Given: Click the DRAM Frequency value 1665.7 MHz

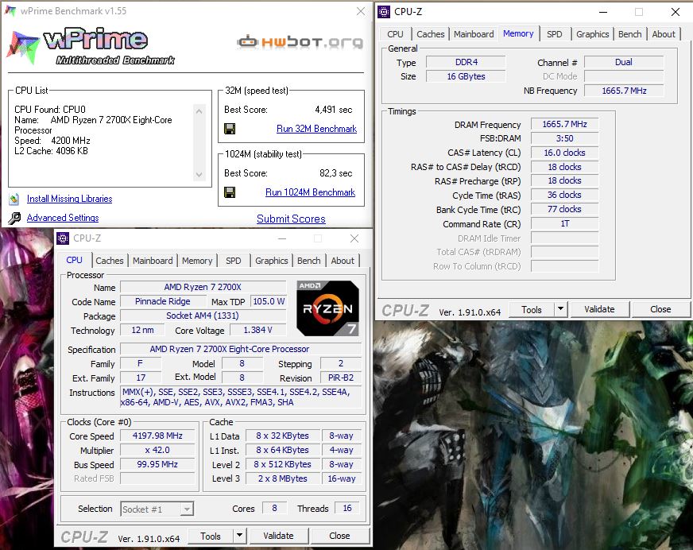Looking at the screenshot, I should 564,124.
